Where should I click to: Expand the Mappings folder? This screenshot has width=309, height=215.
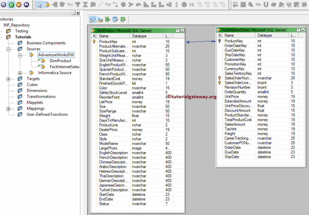pos(8,109)
